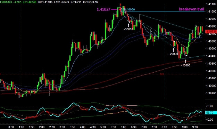Viewport: 217px width, 129px height.
Task: Select the -30000 trade size label
Action: coord(128,29)
